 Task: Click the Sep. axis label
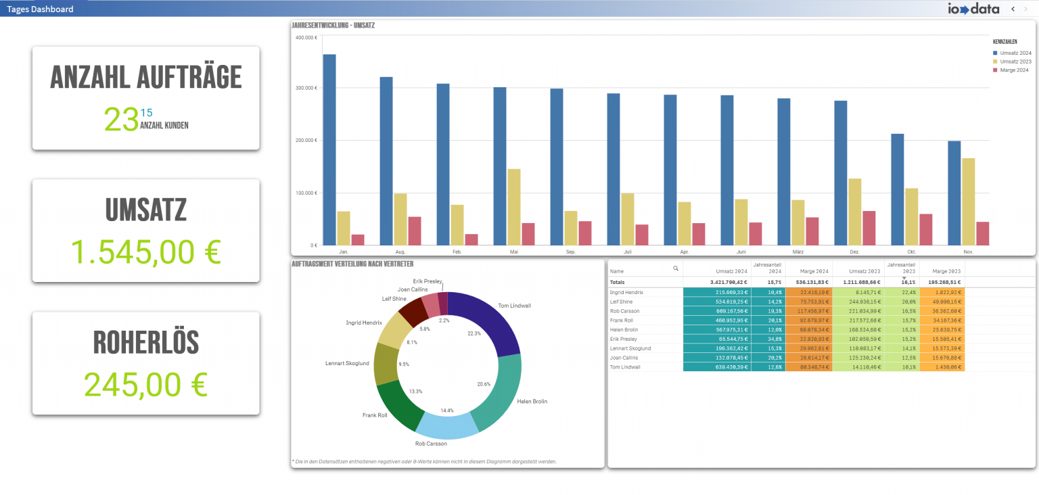570,252
